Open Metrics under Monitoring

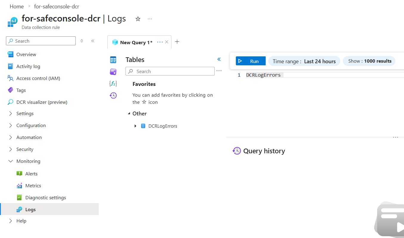33,186
